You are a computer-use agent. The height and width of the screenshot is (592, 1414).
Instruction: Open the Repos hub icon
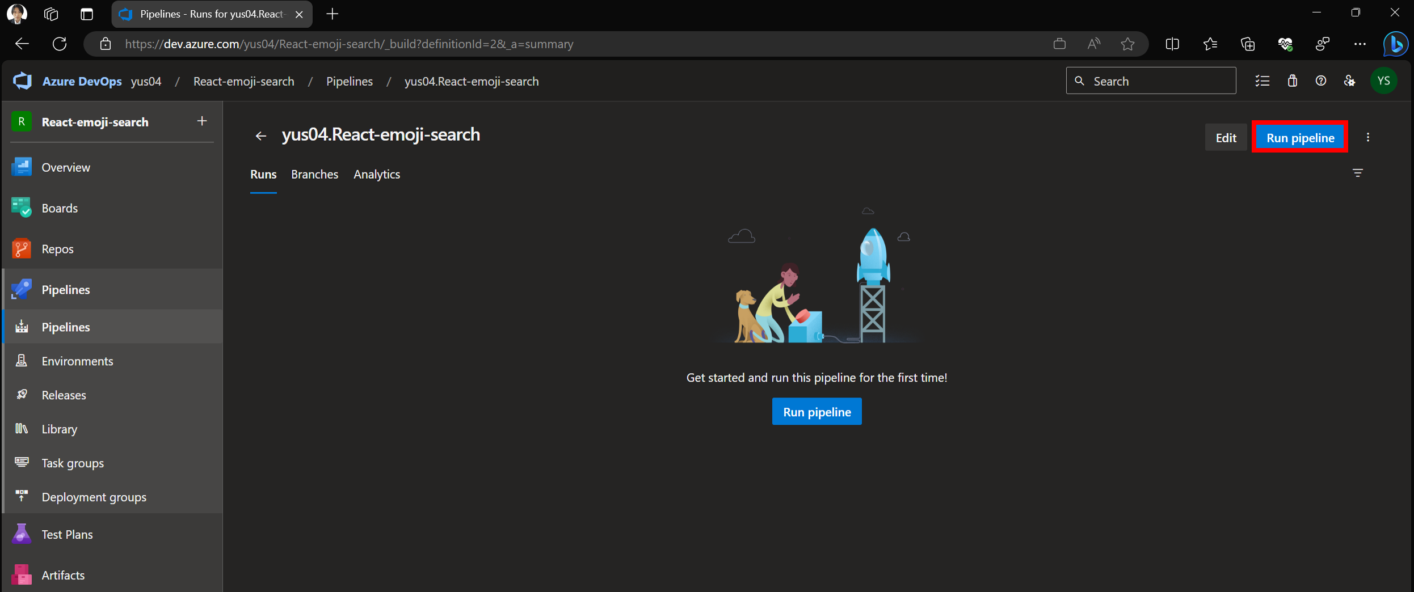pyautogui.click(x=22, y=249)
